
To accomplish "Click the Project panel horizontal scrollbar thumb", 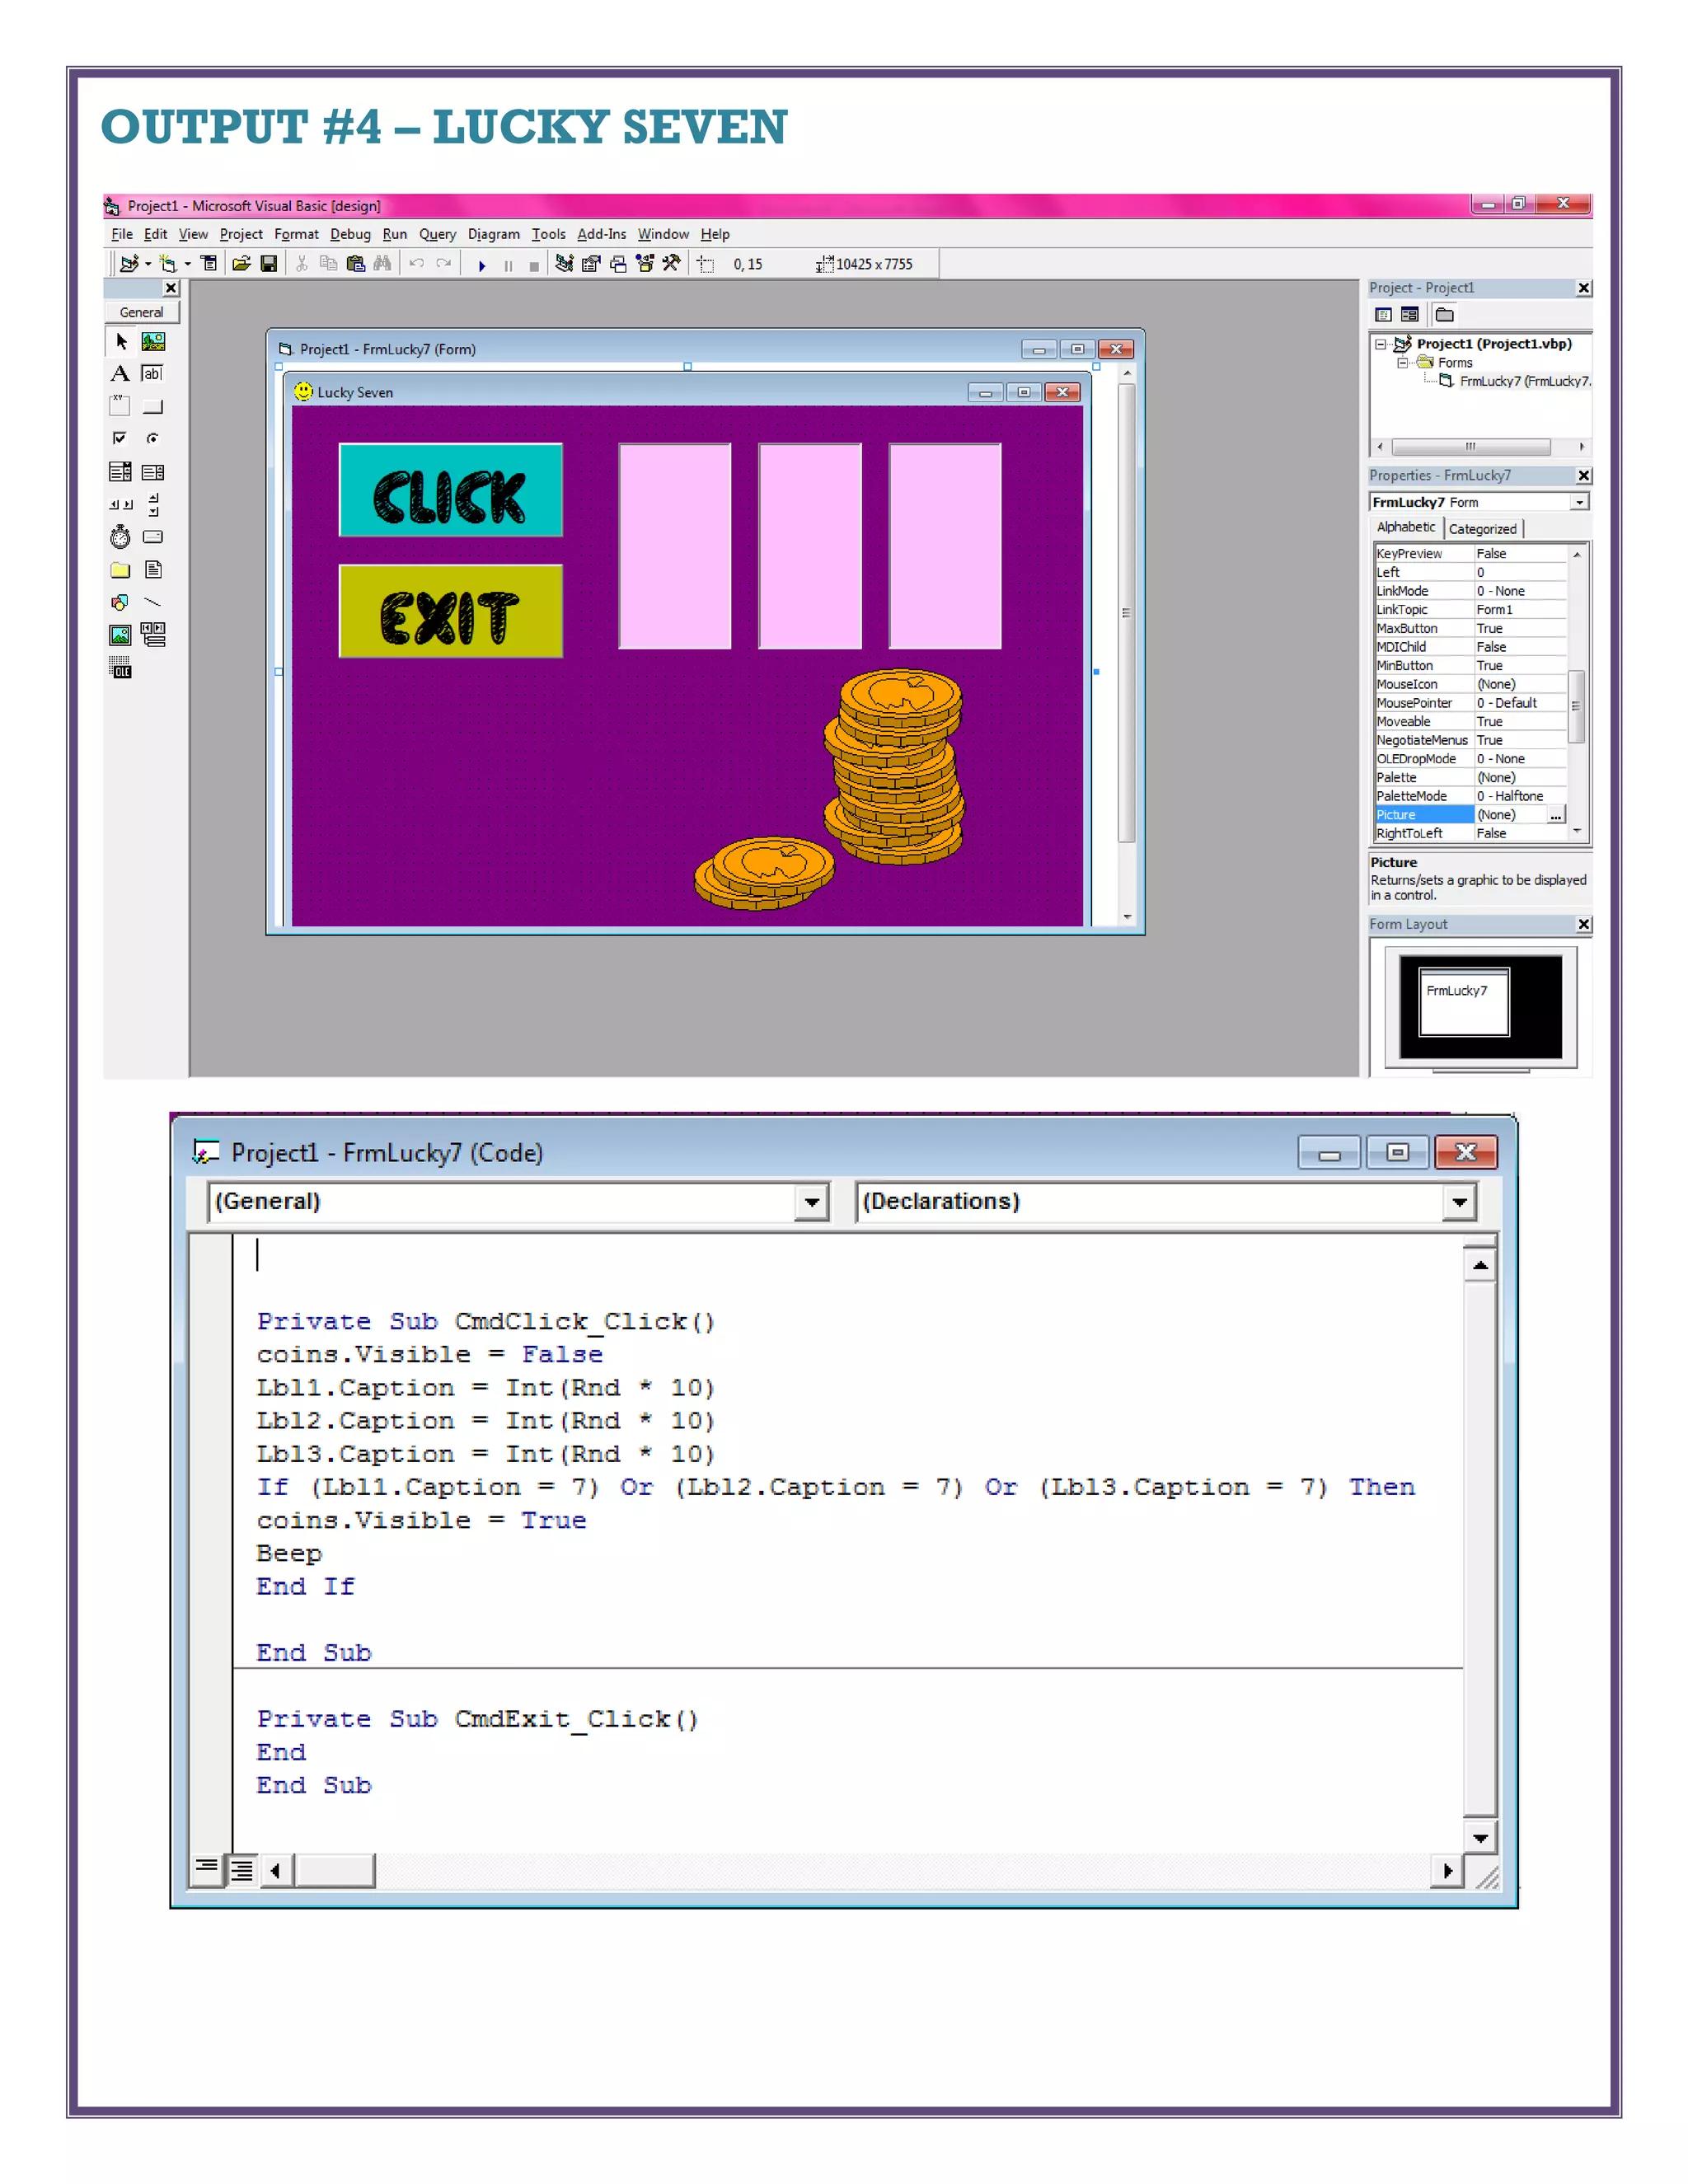I will 1470,447.
